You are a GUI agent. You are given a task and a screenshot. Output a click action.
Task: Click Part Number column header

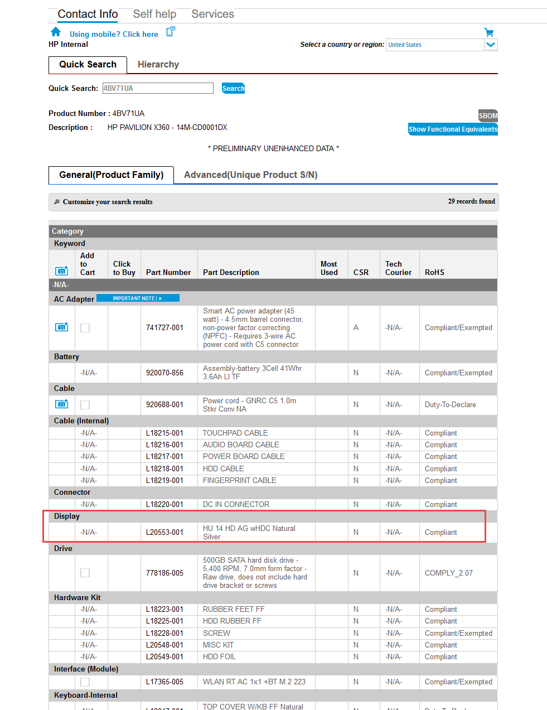click(168, 272)
